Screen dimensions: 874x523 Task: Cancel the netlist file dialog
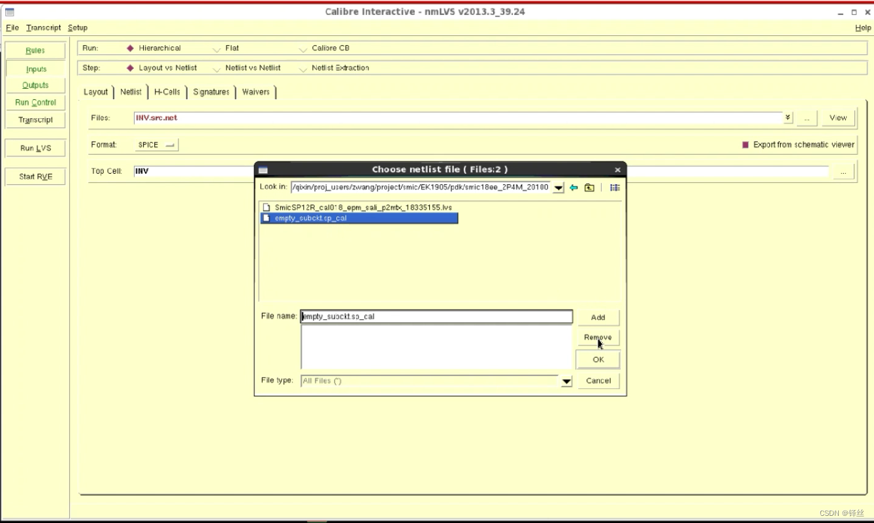coord(598,381)
